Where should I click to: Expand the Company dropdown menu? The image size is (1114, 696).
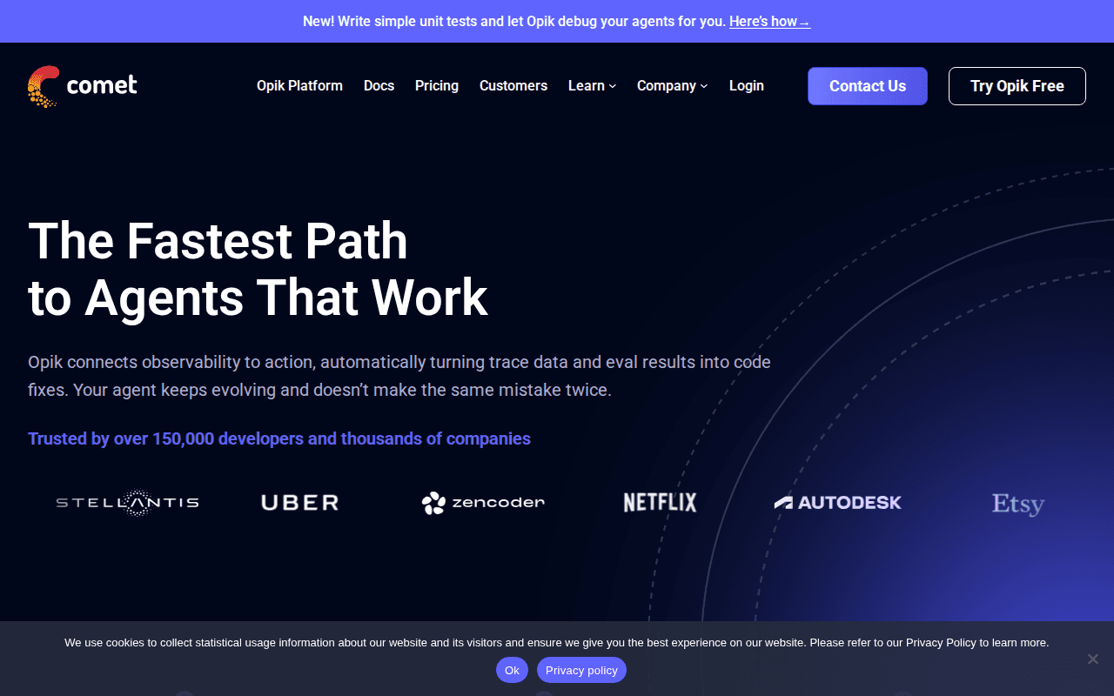pyautogui.click(x=673, y=86)
